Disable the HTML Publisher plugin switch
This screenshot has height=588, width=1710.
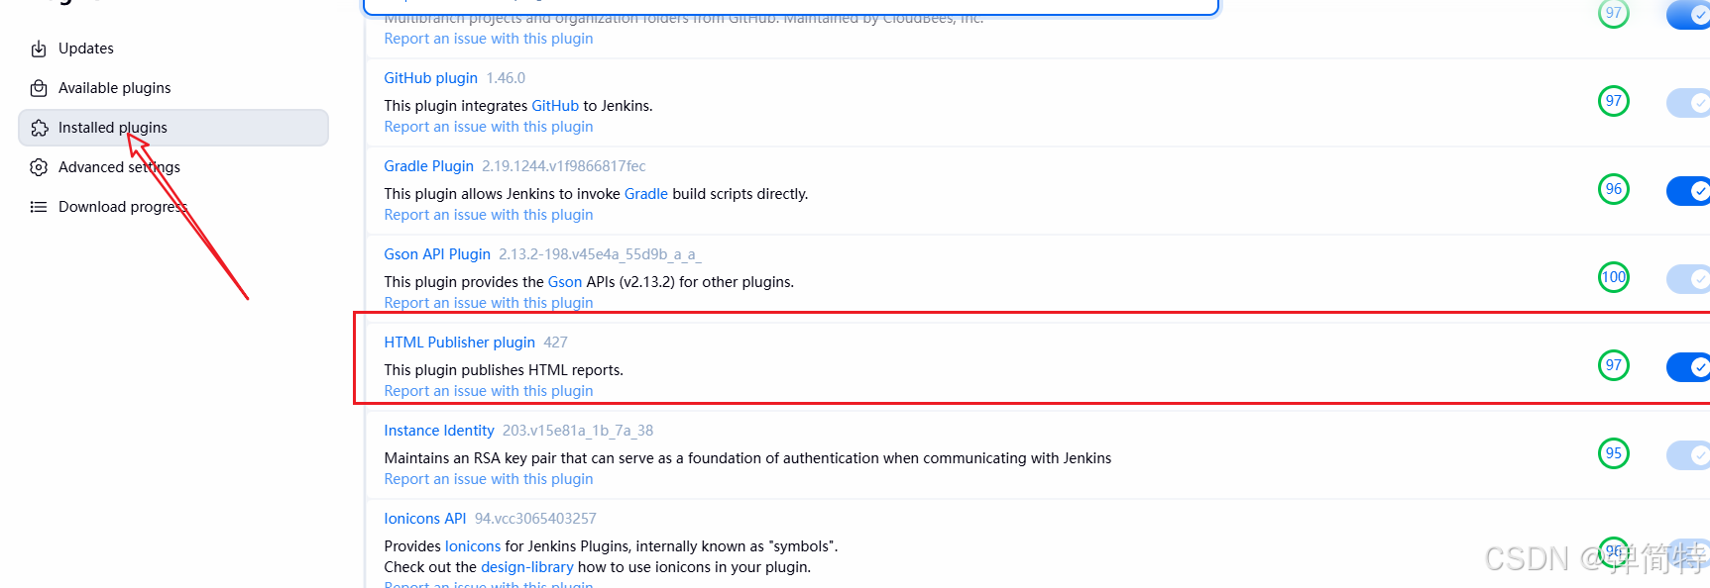point(1688,367)
